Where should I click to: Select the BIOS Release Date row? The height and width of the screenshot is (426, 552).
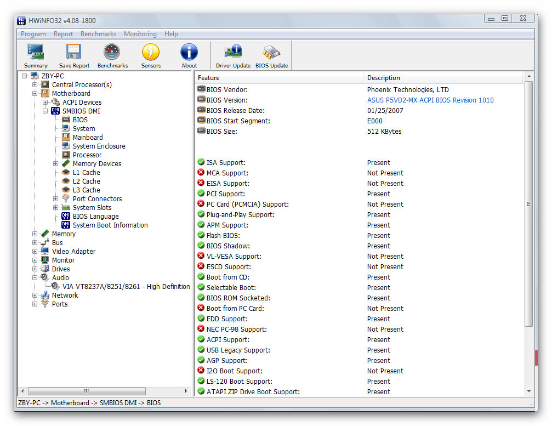(x=359, y=111)
